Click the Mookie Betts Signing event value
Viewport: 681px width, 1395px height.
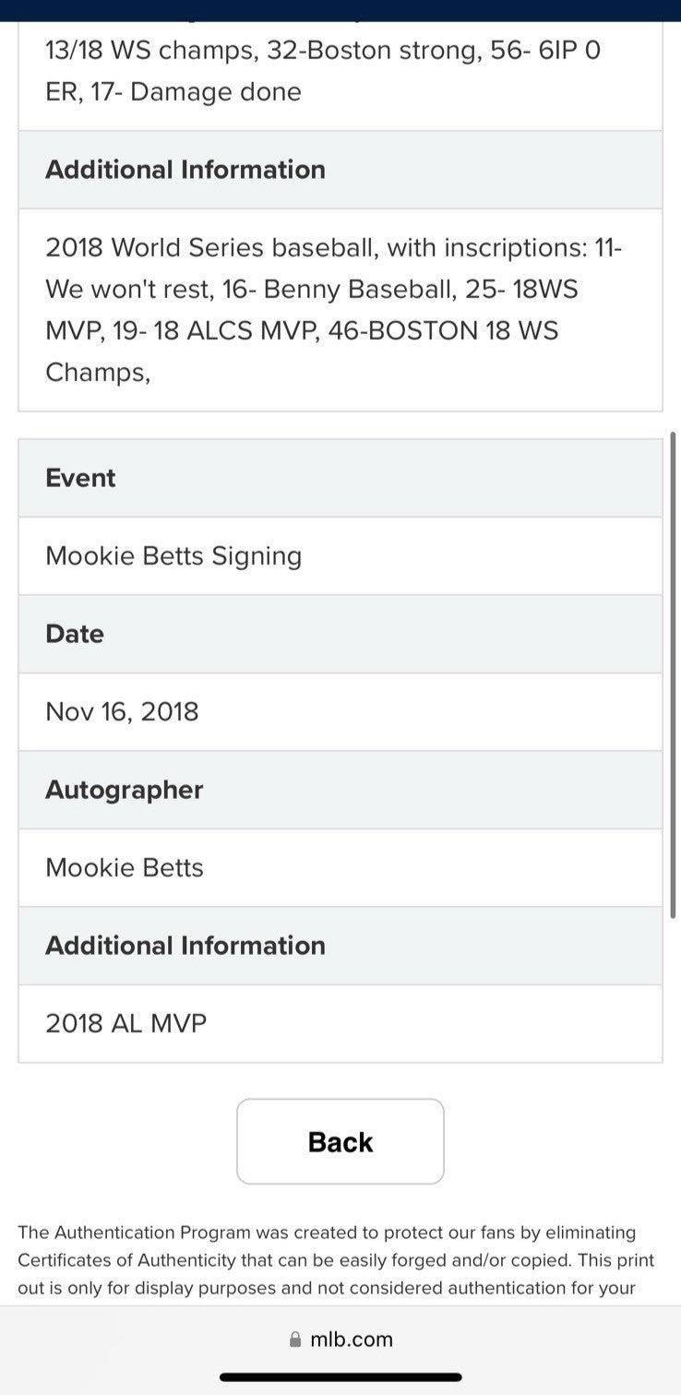tap(173, 555)
